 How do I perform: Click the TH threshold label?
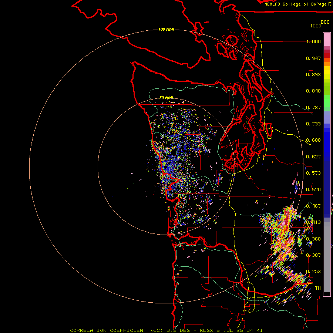[318, 288]
